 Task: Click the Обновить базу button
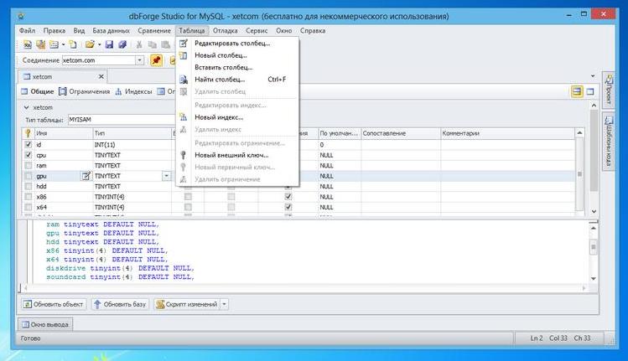[120, 304]
